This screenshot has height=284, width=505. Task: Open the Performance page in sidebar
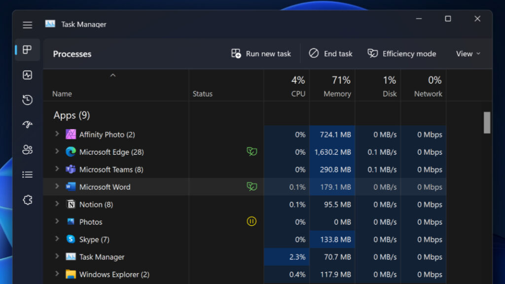(x=28, y=75)
